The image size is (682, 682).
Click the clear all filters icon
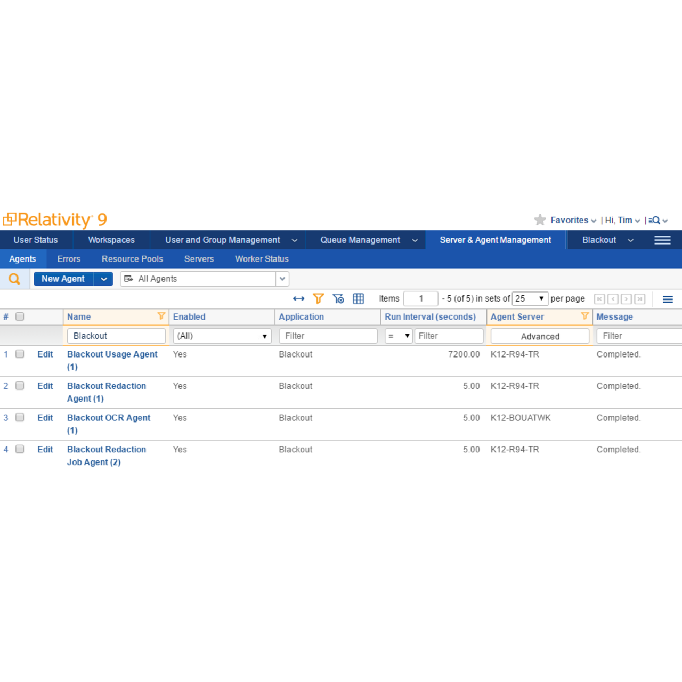(338, 298)
